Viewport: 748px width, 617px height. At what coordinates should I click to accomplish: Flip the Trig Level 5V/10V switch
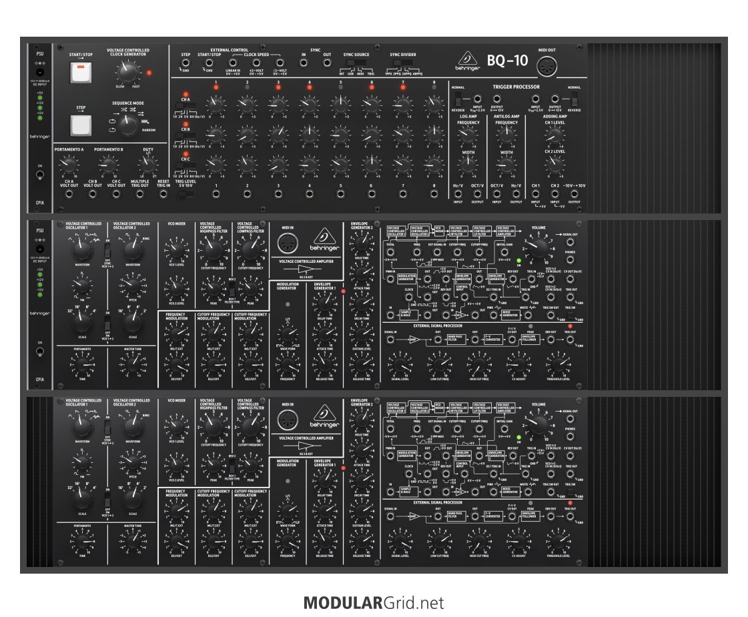pyautogui.click(x=185, y=194)
